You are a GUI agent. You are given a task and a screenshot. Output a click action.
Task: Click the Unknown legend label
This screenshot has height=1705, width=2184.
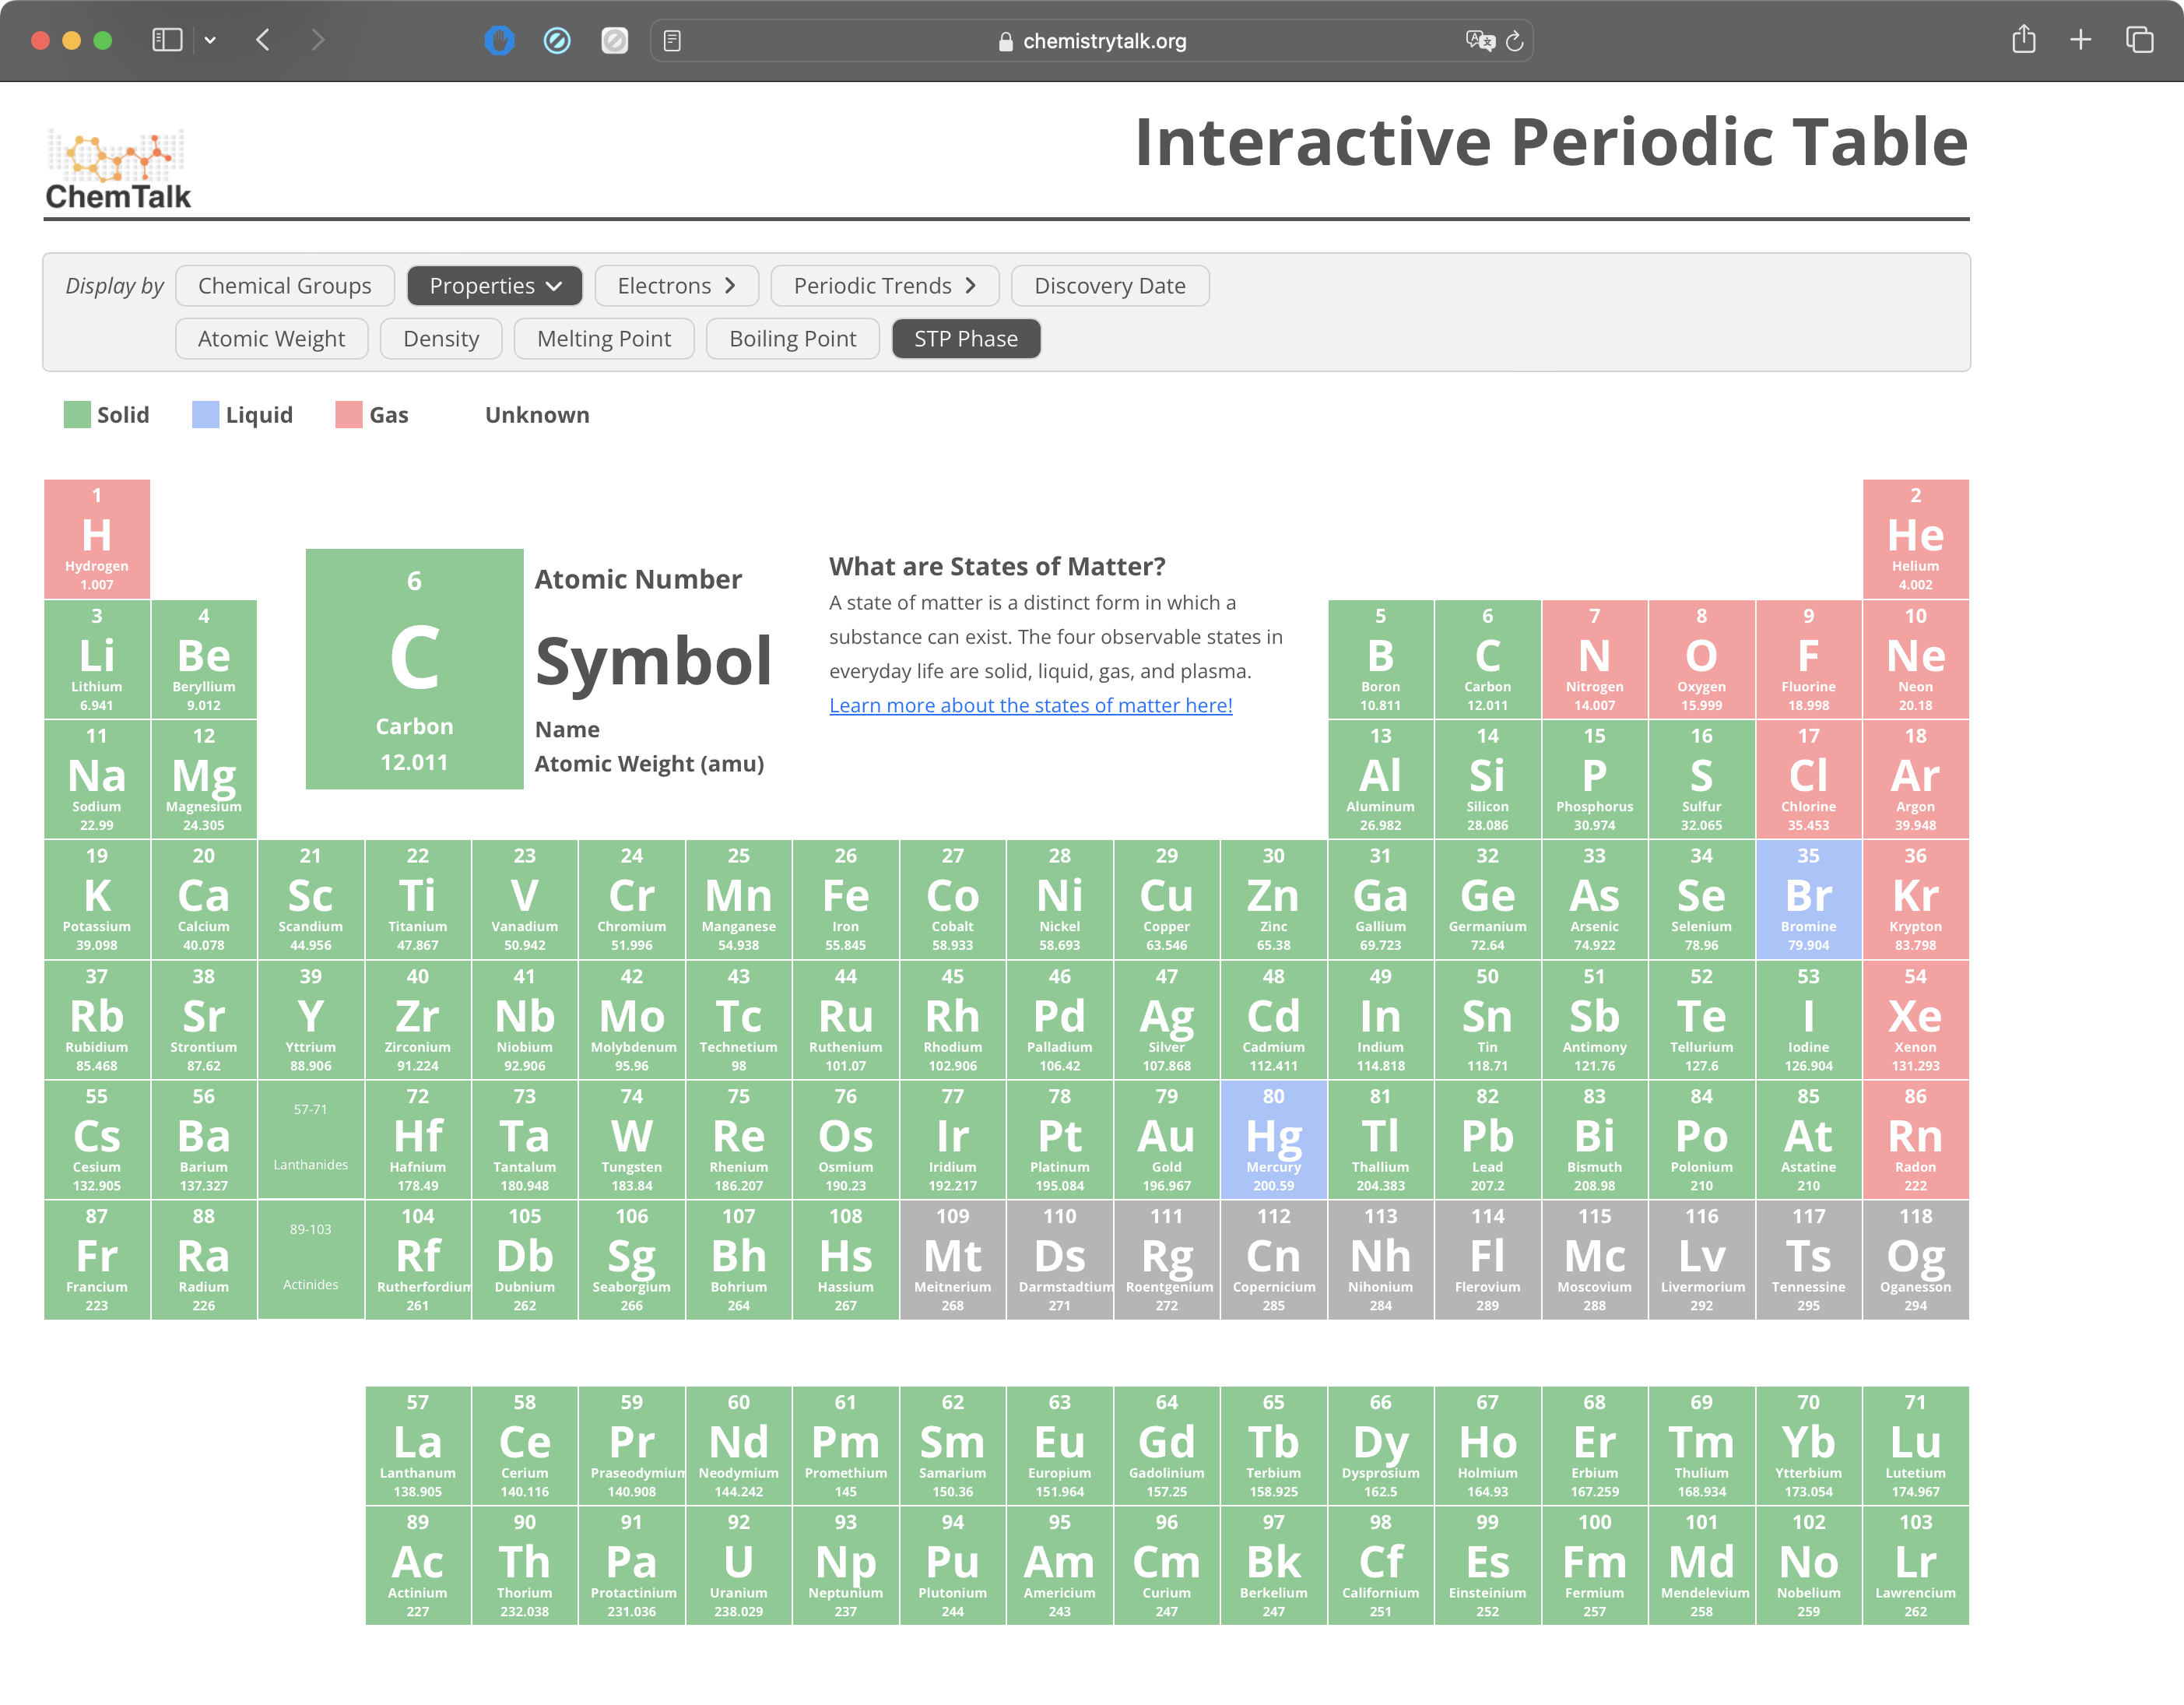[537, 415]
